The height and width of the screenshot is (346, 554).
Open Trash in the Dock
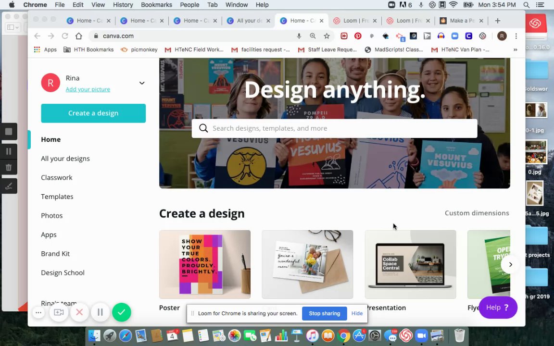pyautogui.click(x=459, y=335)
